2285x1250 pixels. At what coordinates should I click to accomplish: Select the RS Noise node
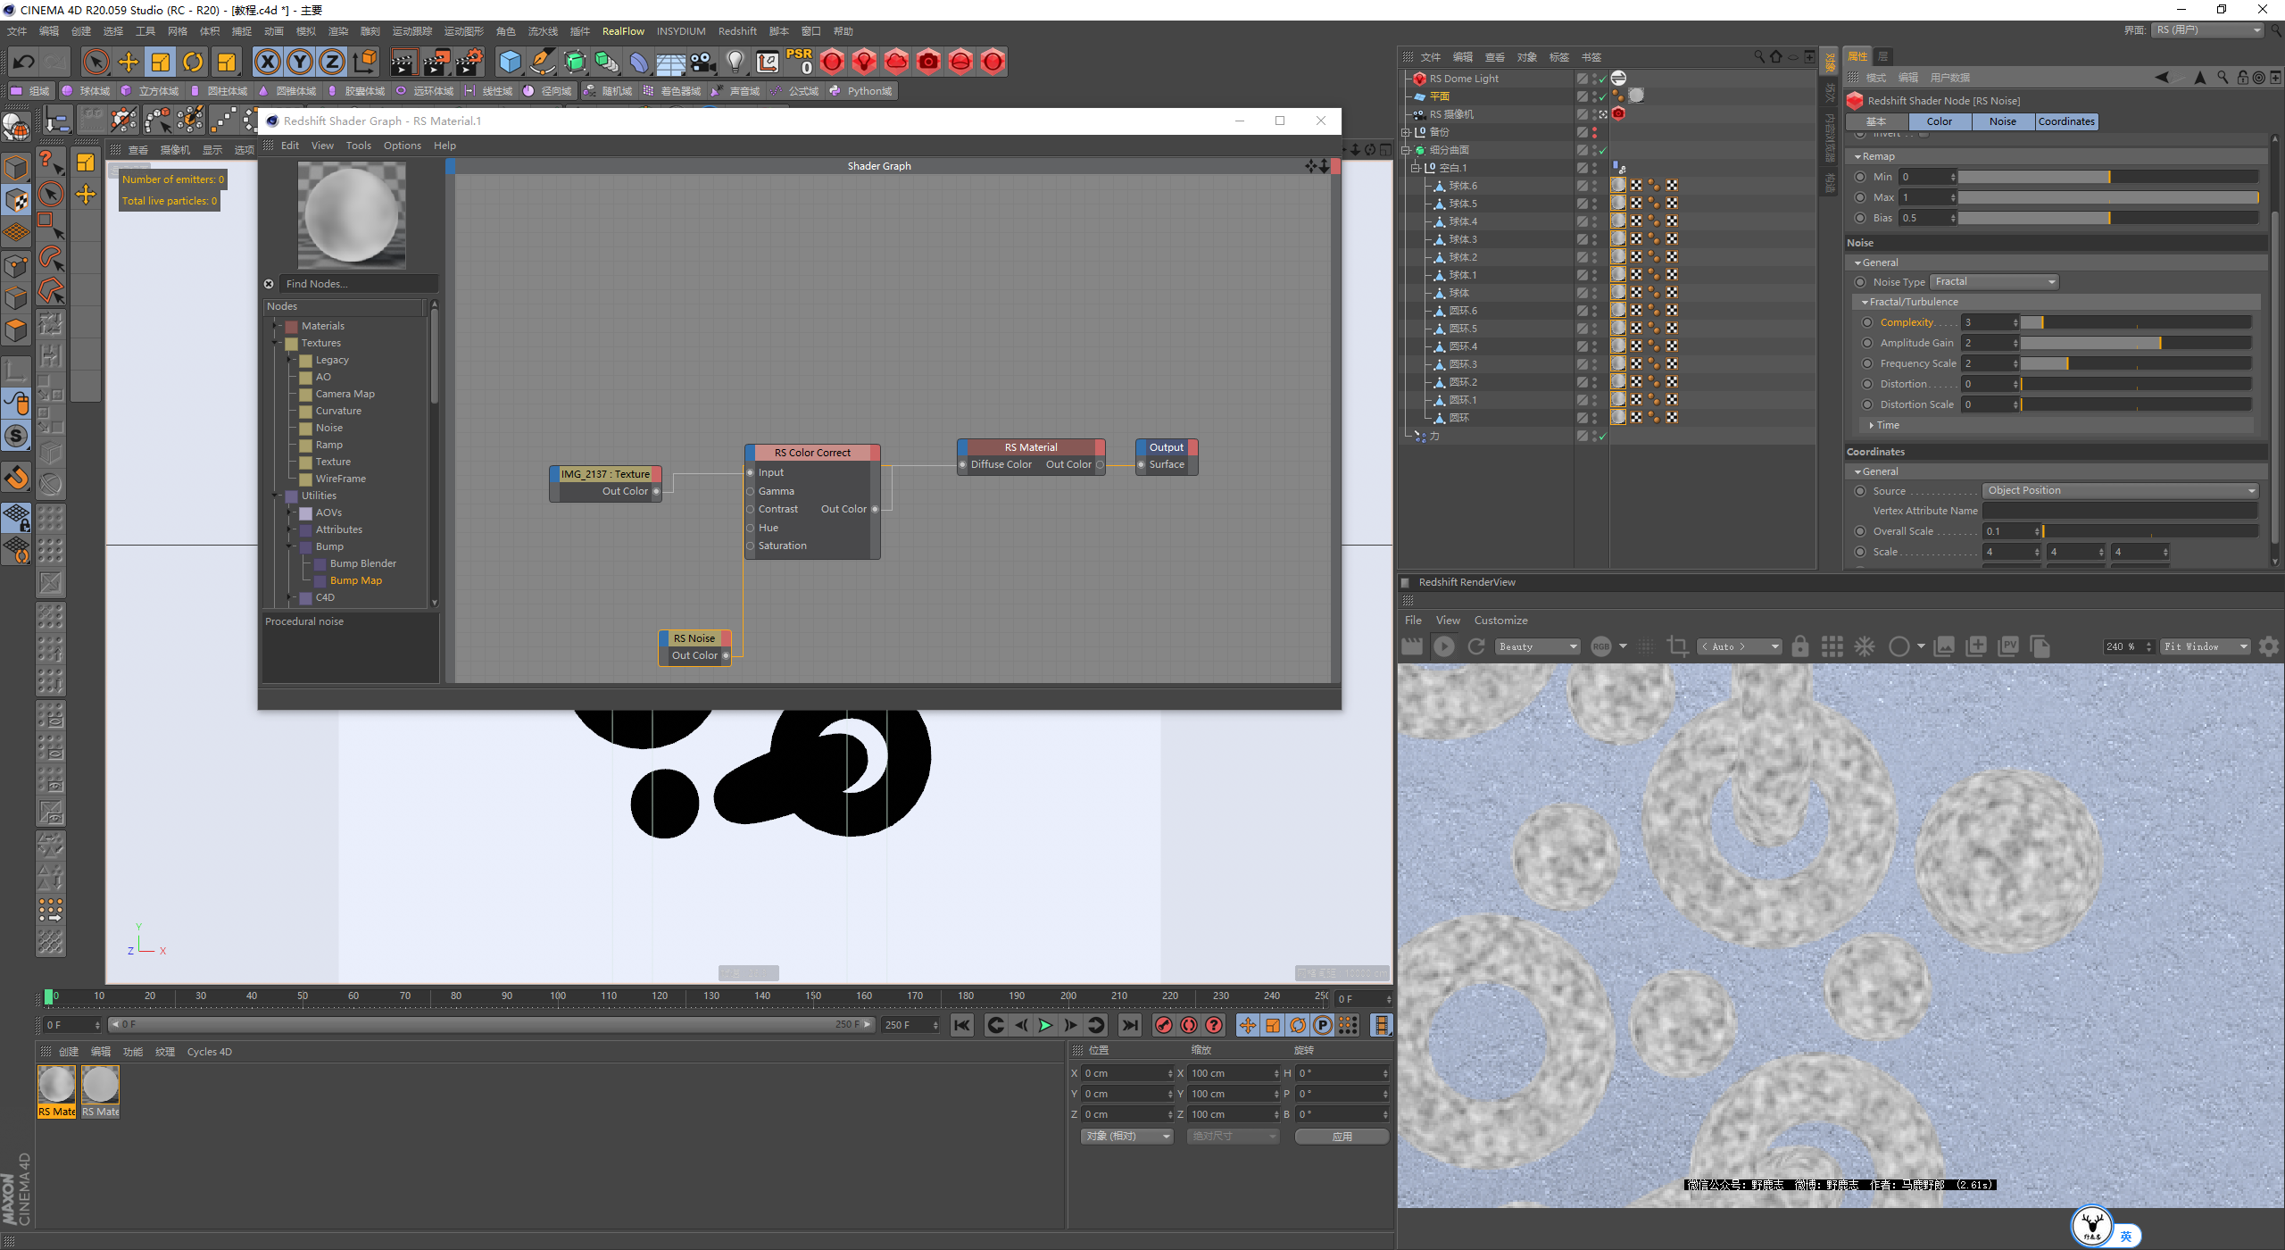pos(694,638)
